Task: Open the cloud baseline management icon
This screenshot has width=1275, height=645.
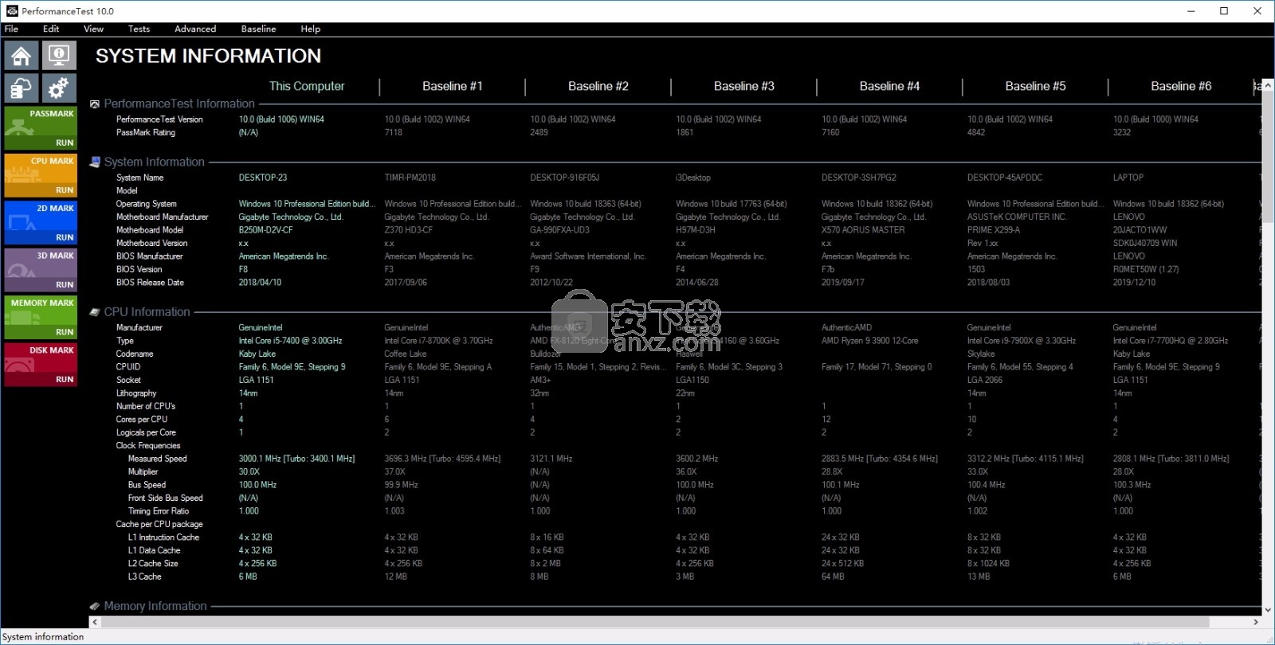Action: tap(22, 88)
